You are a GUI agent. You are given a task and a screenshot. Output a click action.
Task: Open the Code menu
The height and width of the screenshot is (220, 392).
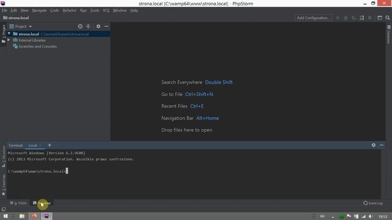click(55, 10)
